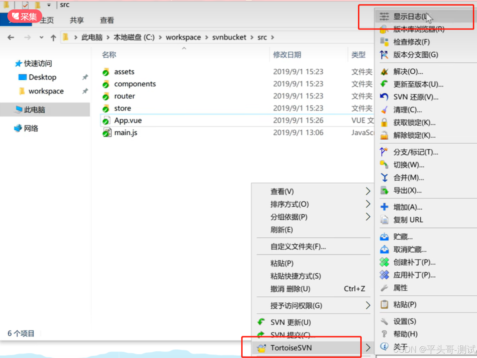This screenshot has width=477, height=358.
Task: Click the 粘贴(P) entry in the TortoiseSVN submenu
Action: tap(405, 304)
